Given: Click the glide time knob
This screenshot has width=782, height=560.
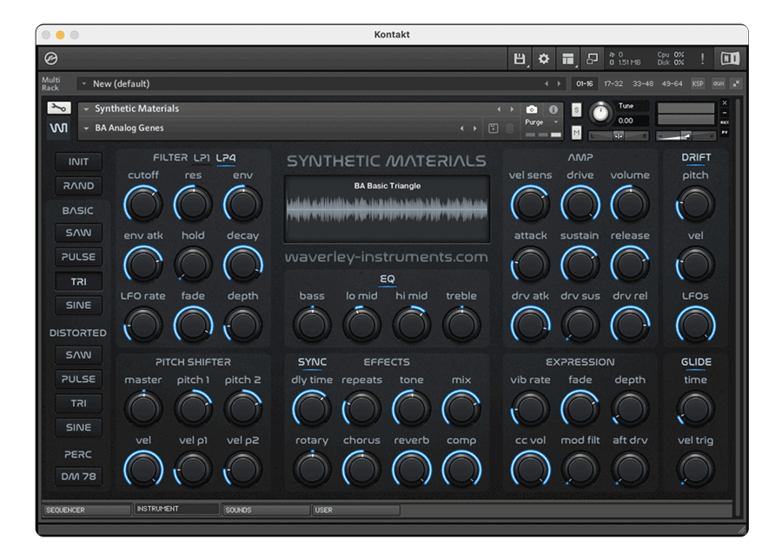Looking at the screenshot, I should point(696,409).
